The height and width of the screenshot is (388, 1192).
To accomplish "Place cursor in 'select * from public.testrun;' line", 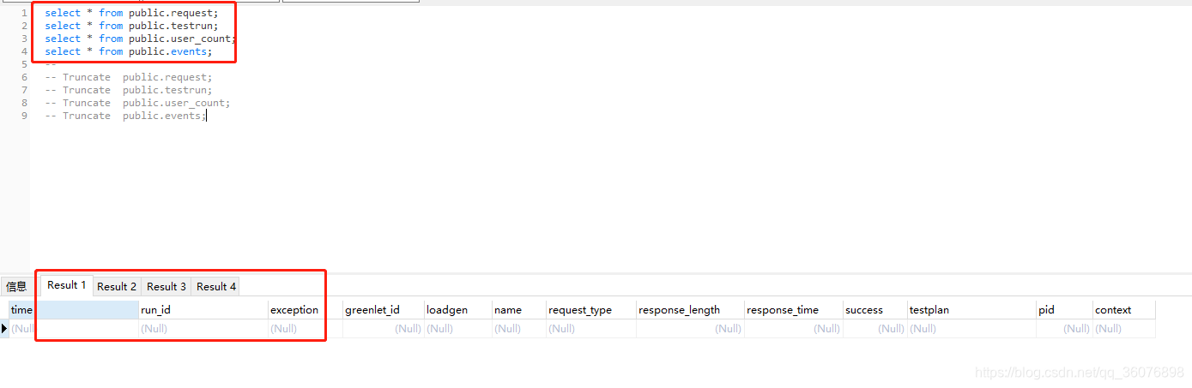I will pos(131,26).
